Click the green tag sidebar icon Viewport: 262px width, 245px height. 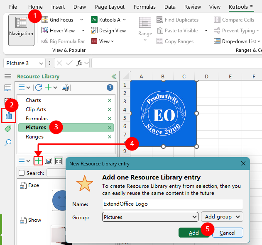pyautogui.click(x=8, y=129)
